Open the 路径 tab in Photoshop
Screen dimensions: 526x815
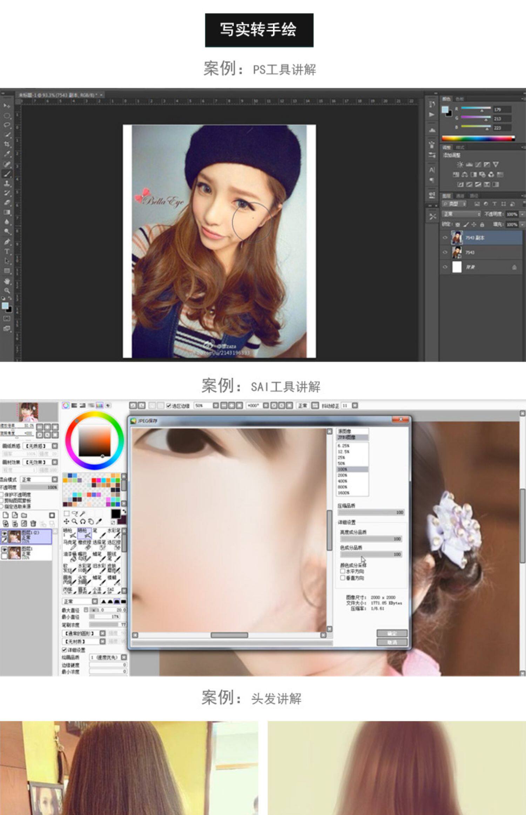474,196
